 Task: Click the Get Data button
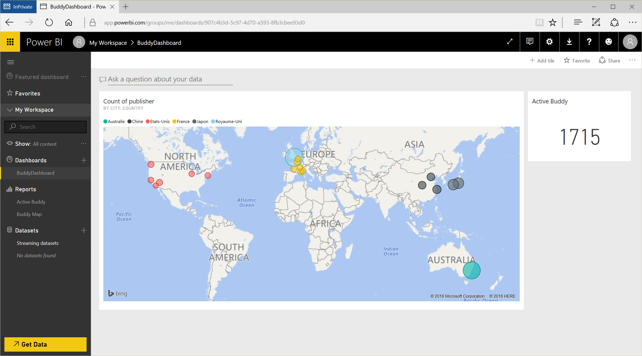[x=45, y=344]
